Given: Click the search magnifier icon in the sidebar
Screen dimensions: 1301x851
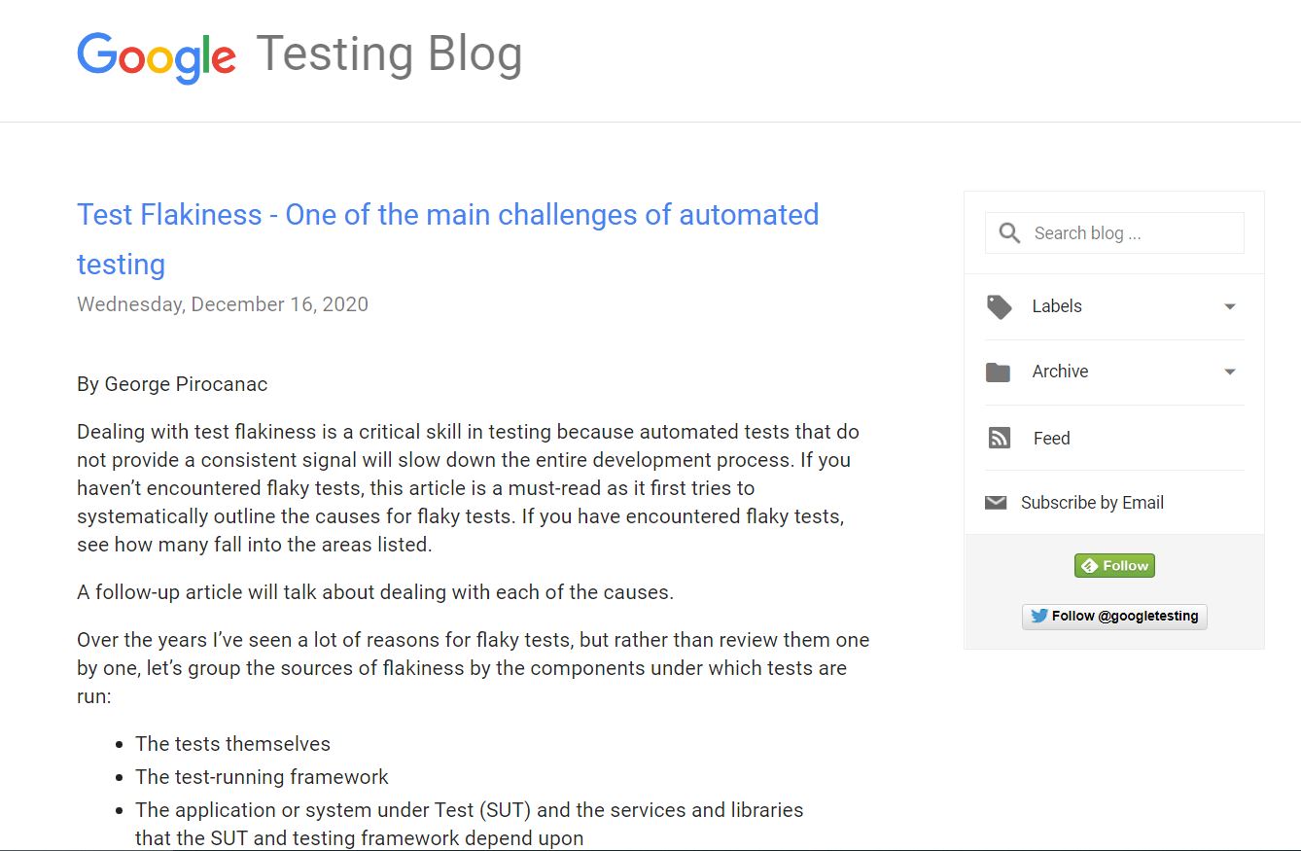Looking at the screenshot, I should click(x=1009, y=232).
